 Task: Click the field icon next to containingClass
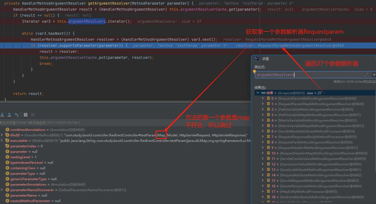7,168
